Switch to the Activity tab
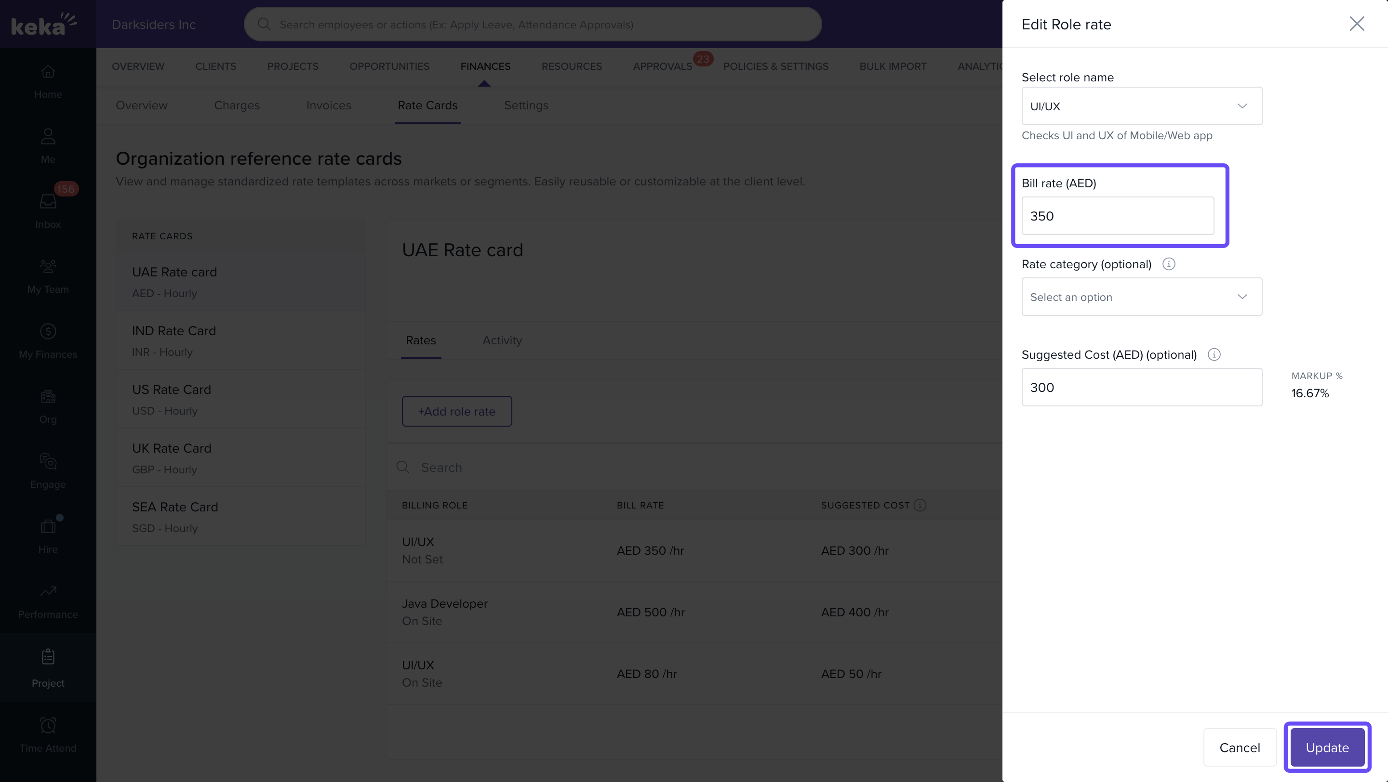Viewport: 1388px width, 782px height. [502, 340]
